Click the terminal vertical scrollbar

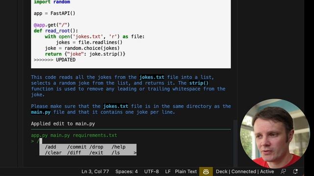[235, 143]
